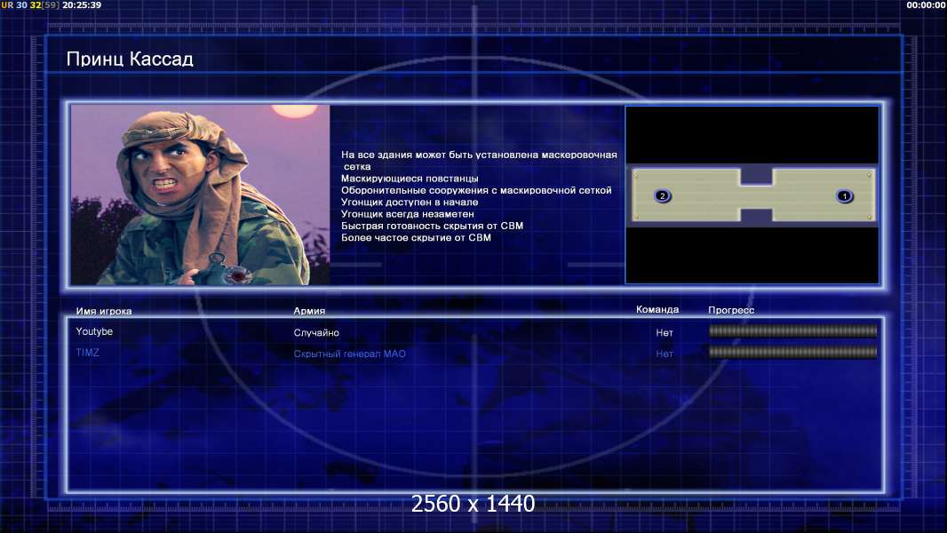
Task: Click the 'Нет' team value for TIMZ
Action: point(664,354)
